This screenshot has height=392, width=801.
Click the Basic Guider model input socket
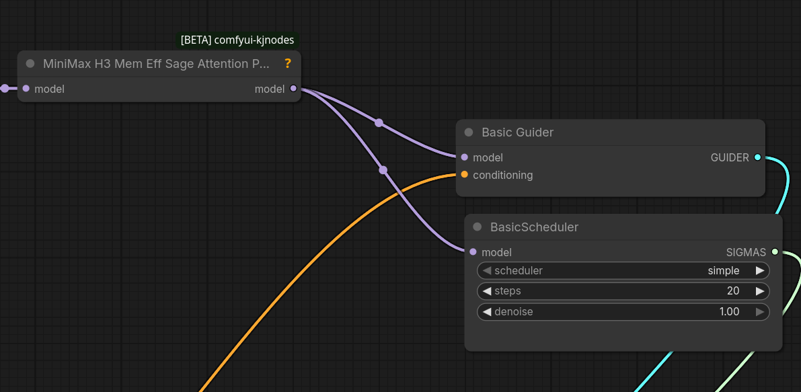[x=464, y=157]
